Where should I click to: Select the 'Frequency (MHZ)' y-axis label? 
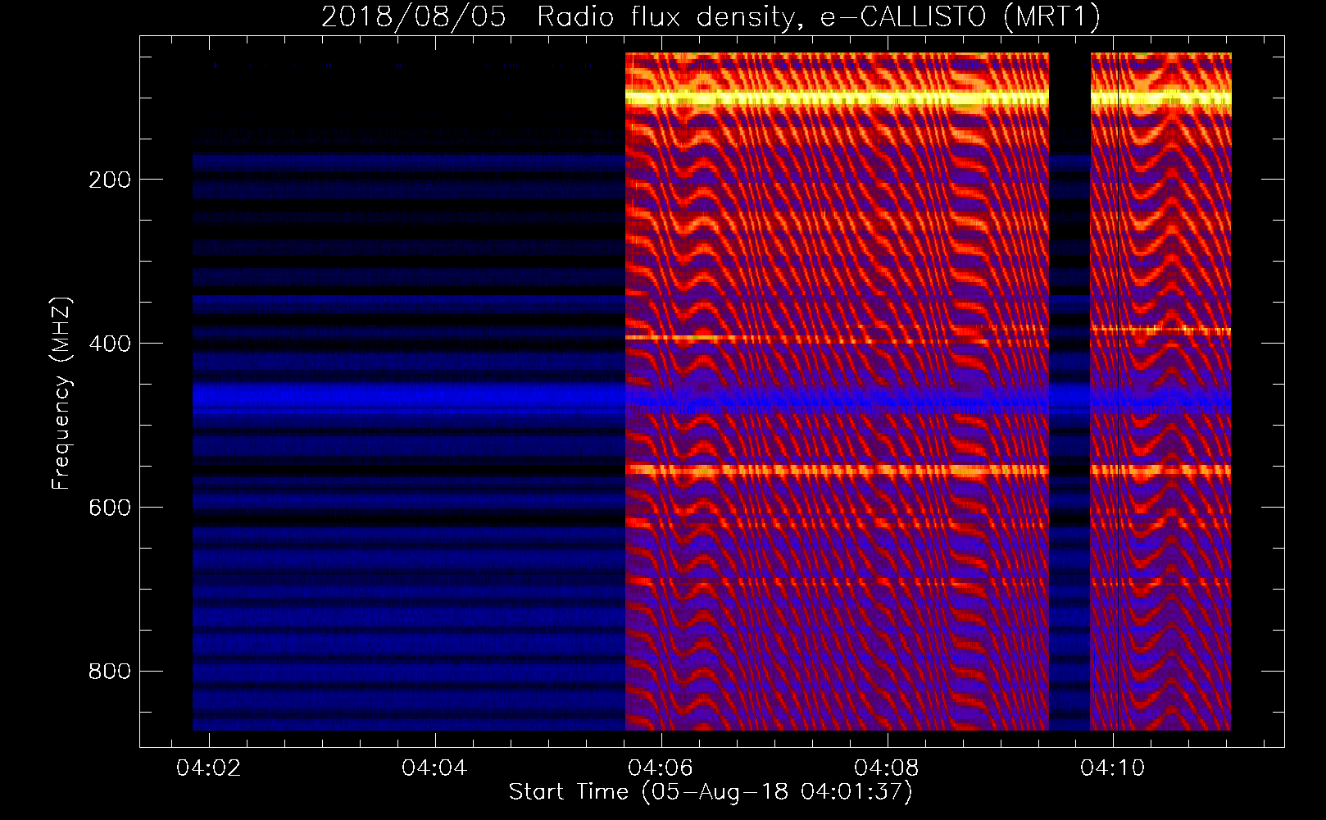61,394
